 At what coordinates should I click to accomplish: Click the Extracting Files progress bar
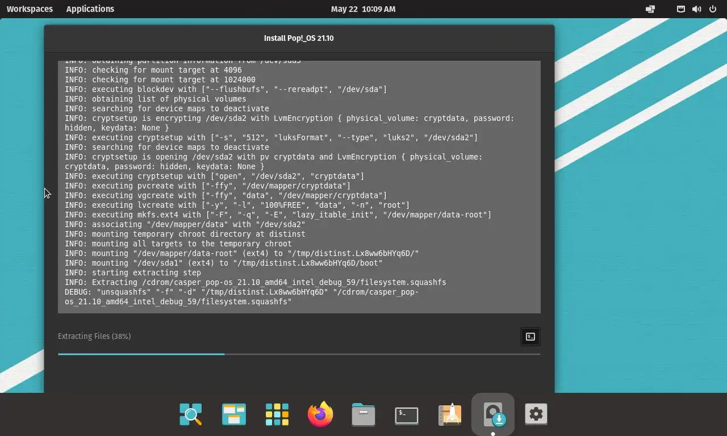tap(299, 354)
